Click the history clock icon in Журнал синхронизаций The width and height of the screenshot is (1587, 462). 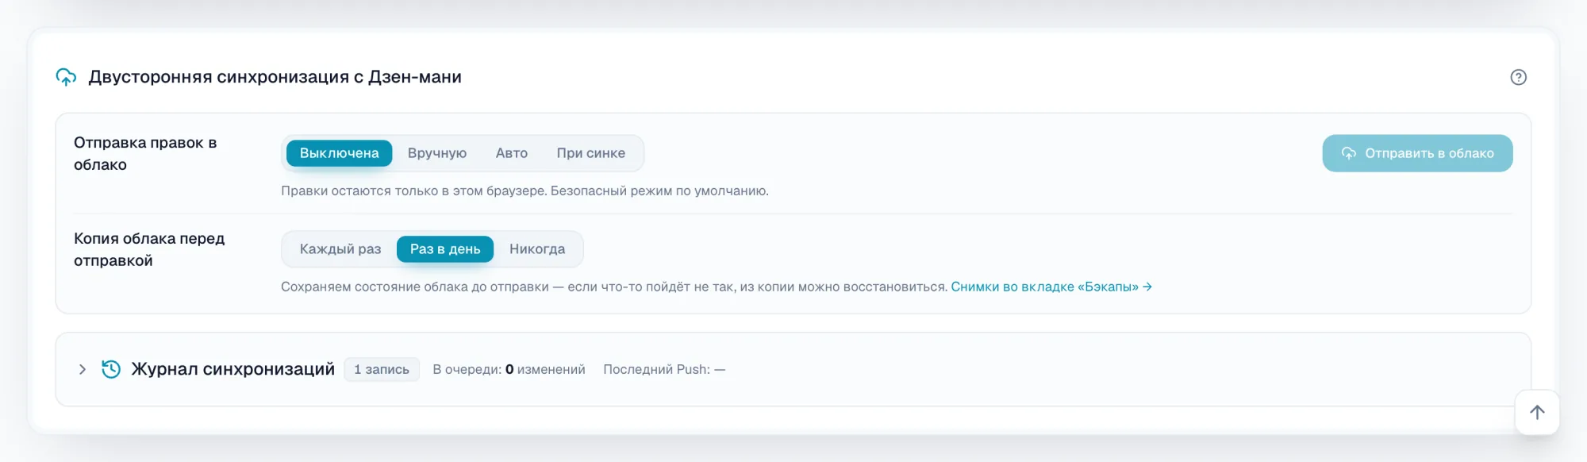tap(111, 369)
